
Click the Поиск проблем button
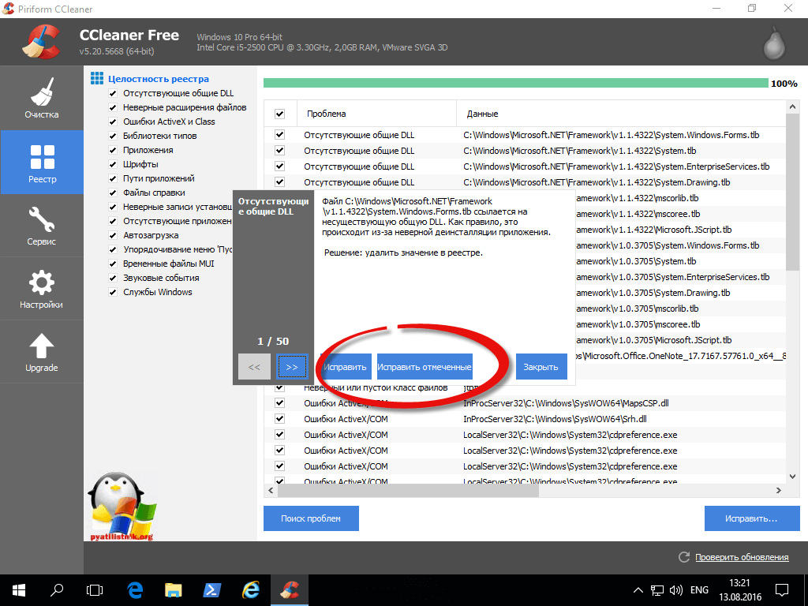coord(311,518)
